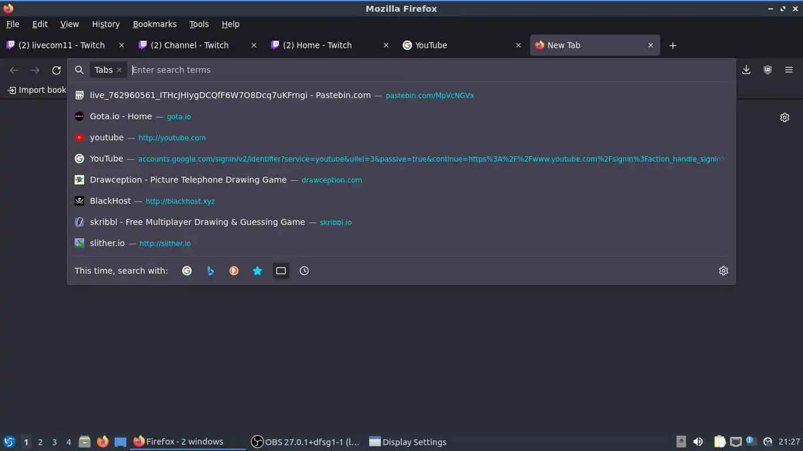The height and width of the screenshot is (451, 803).
Task: Close the Home - Twitch tab
Action: [x=386, y=45]
